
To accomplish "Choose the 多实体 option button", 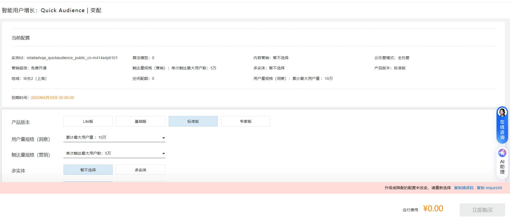I will pos(141,170).
